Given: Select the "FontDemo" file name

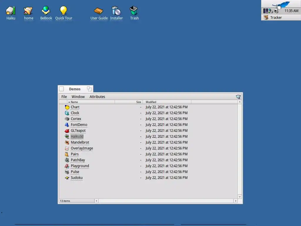Looking at the screenshot, I should pos(79,125).
